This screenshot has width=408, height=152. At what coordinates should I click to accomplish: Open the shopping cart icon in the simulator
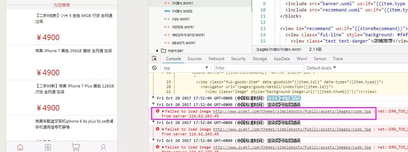tap(76, 147)
